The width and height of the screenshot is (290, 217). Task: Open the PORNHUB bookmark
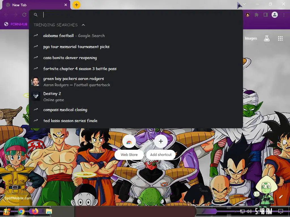pos(16,24)
